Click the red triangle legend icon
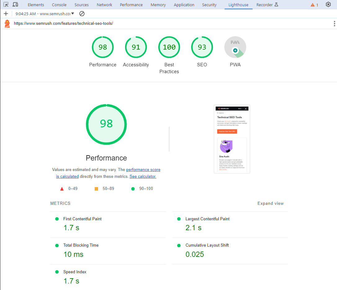This screenshot has width=337, height=290. coord(62,188)
